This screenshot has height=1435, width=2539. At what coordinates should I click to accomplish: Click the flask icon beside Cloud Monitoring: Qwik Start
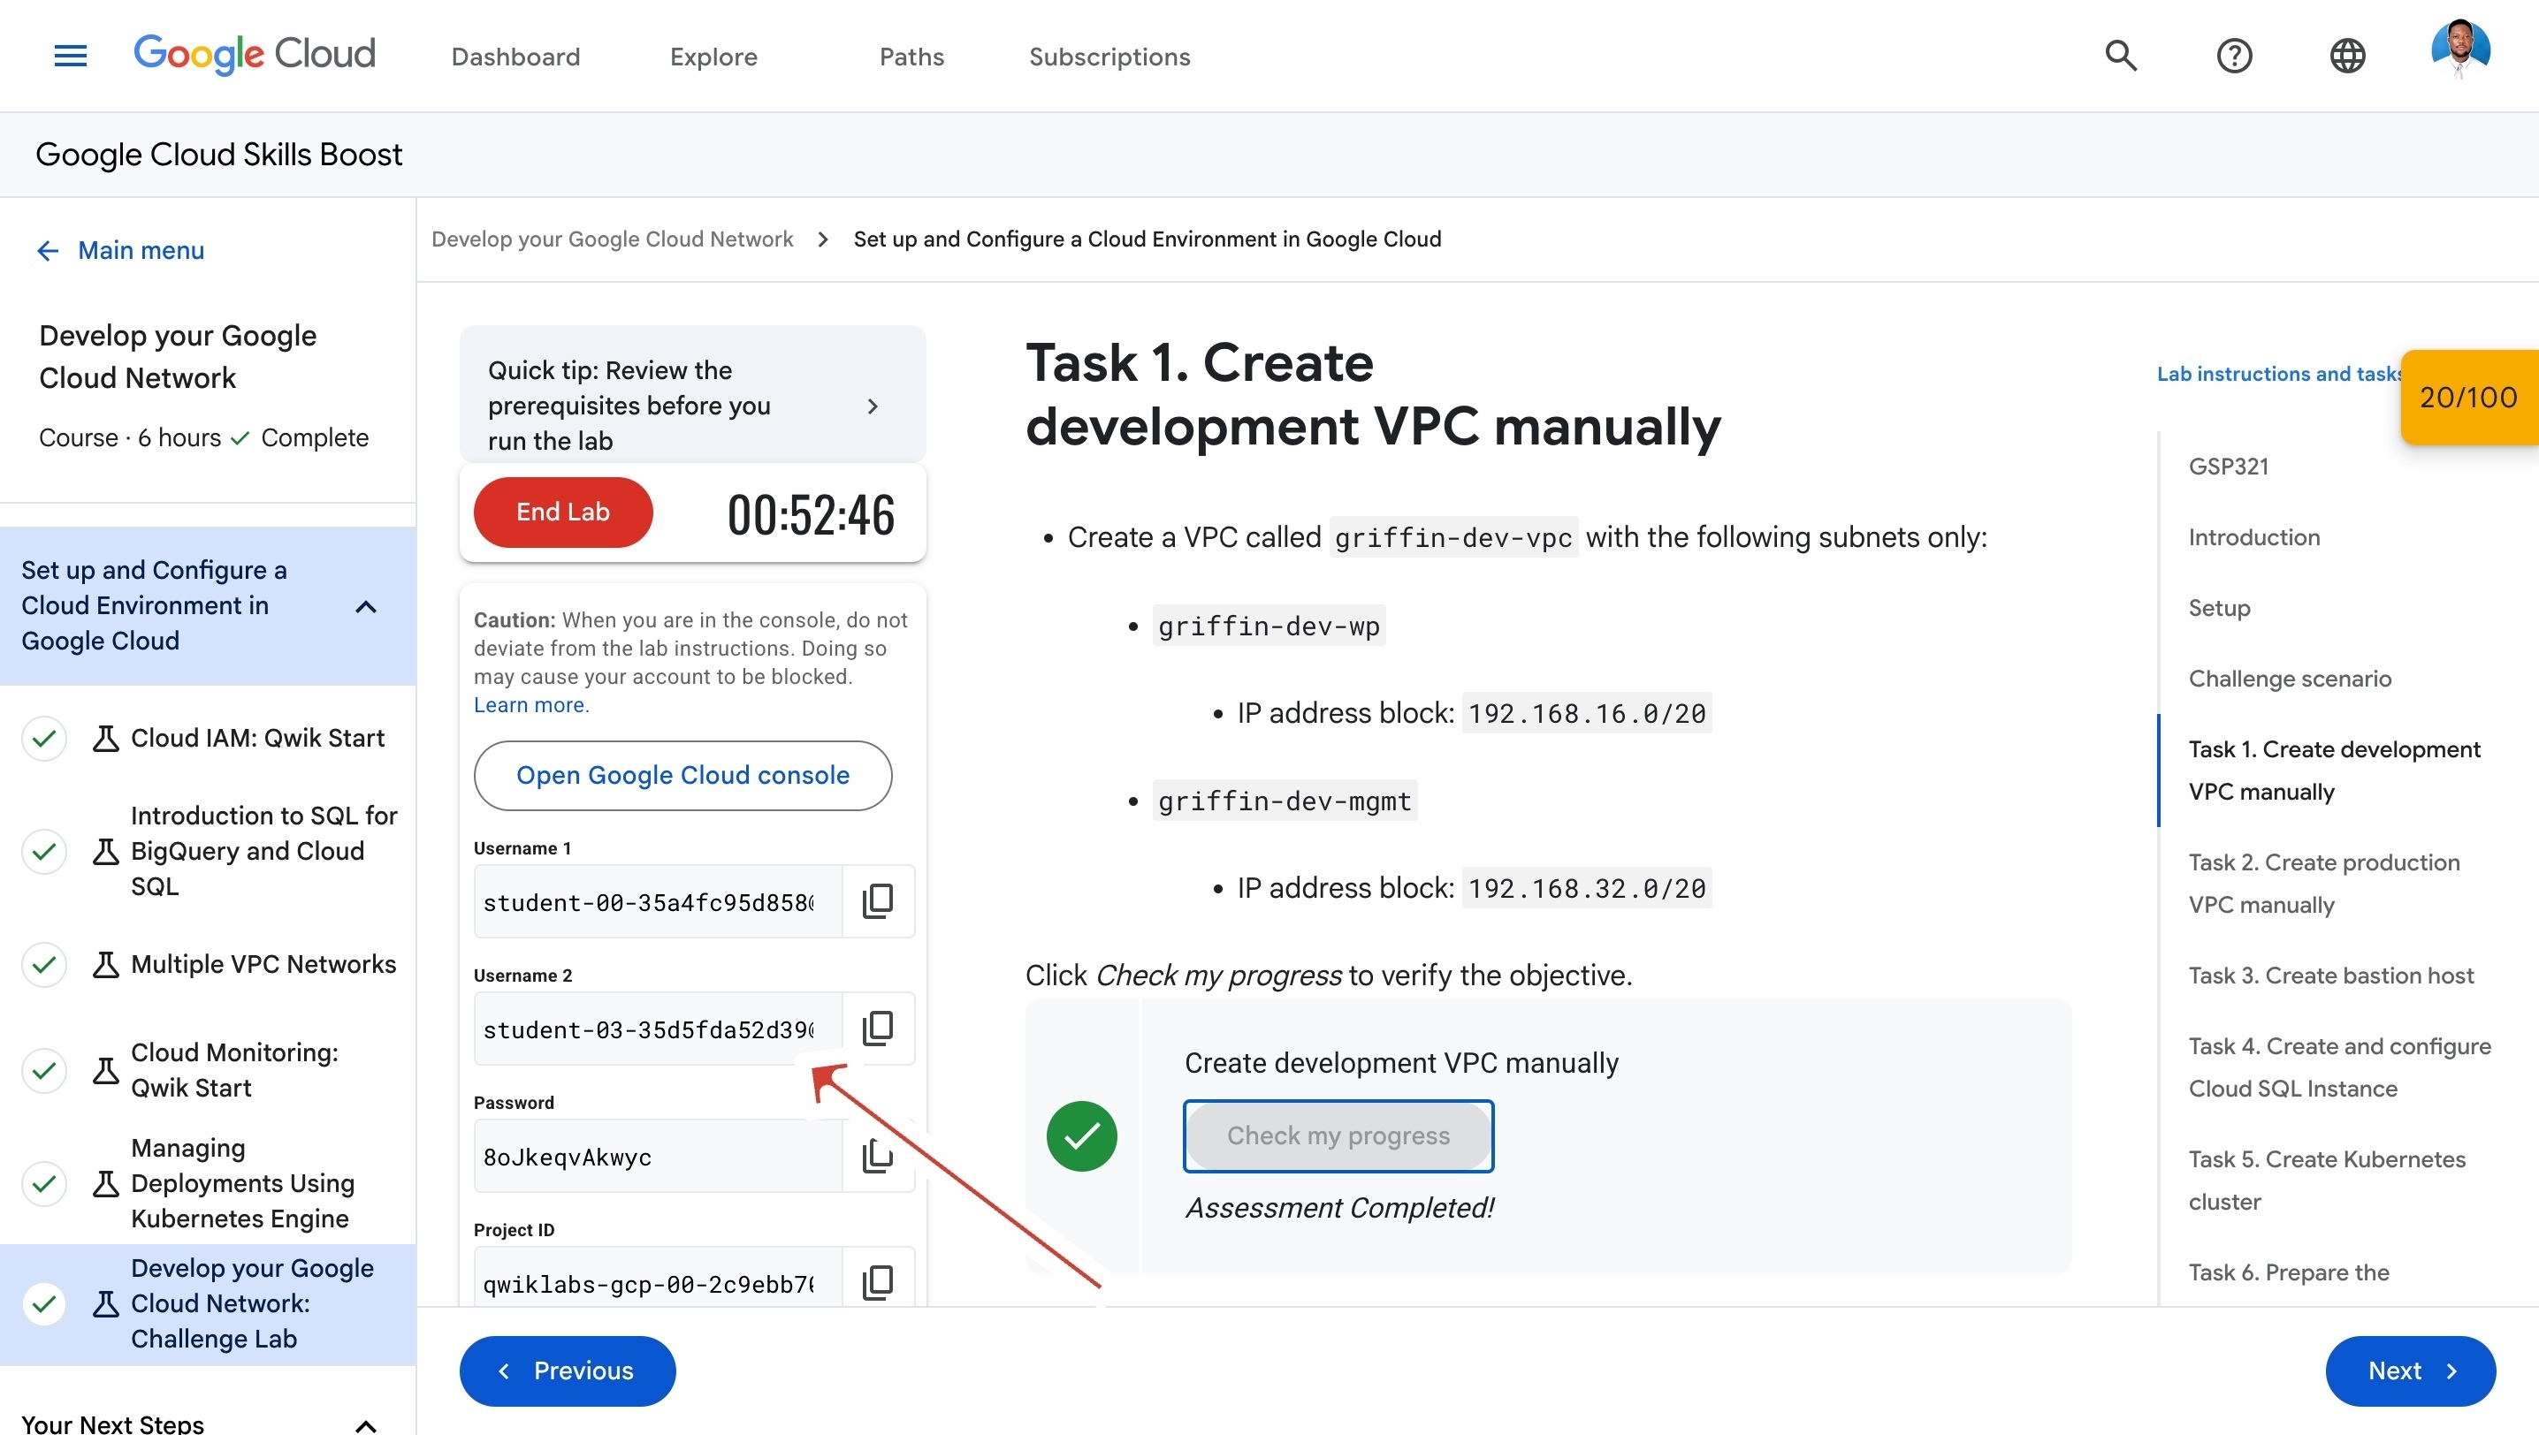[x=105, y=1070]
